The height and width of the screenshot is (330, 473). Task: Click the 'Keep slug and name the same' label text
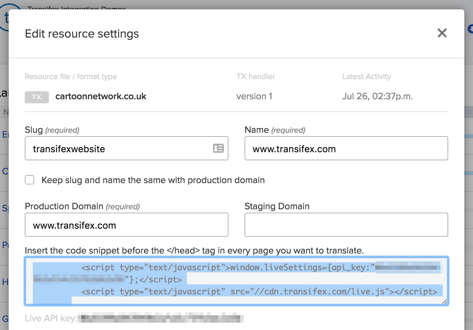[x=153, y=180]
